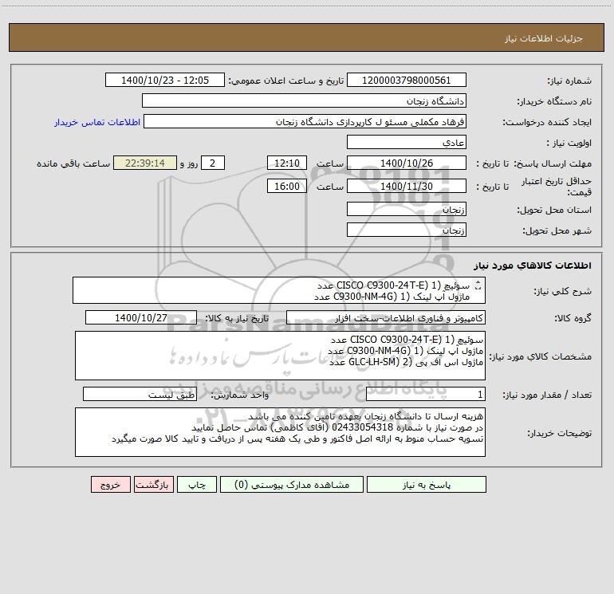Screen dimensions: 614x594
Task: Click the label شماره نیاز
Action: tap(569, 81)
